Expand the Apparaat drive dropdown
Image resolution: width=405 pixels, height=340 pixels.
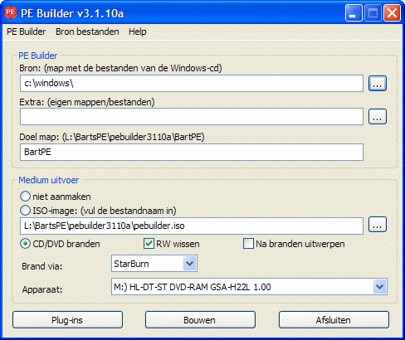point(380,287)
